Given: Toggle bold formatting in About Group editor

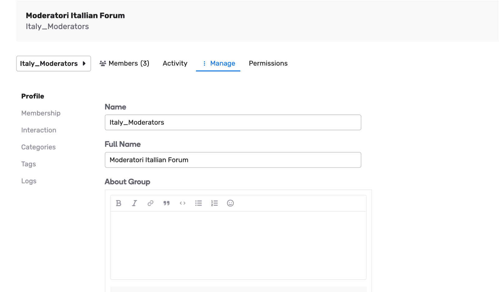Looking at the screenshot, I should pos(119,203).
